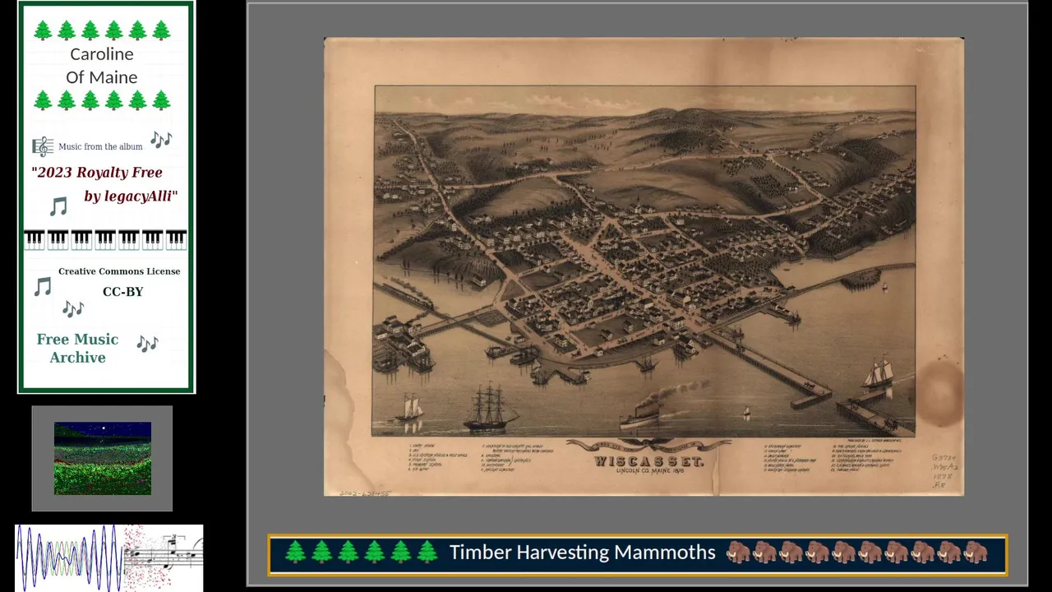Image resolution: width=1052 pixels, height=592 pixels.
Task: Click the "Timber Harvesting Mammoths" title
Action: (582, 553)
